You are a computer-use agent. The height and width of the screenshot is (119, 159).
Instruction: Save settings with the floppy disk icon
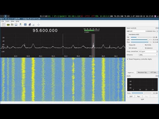(16, 24)
